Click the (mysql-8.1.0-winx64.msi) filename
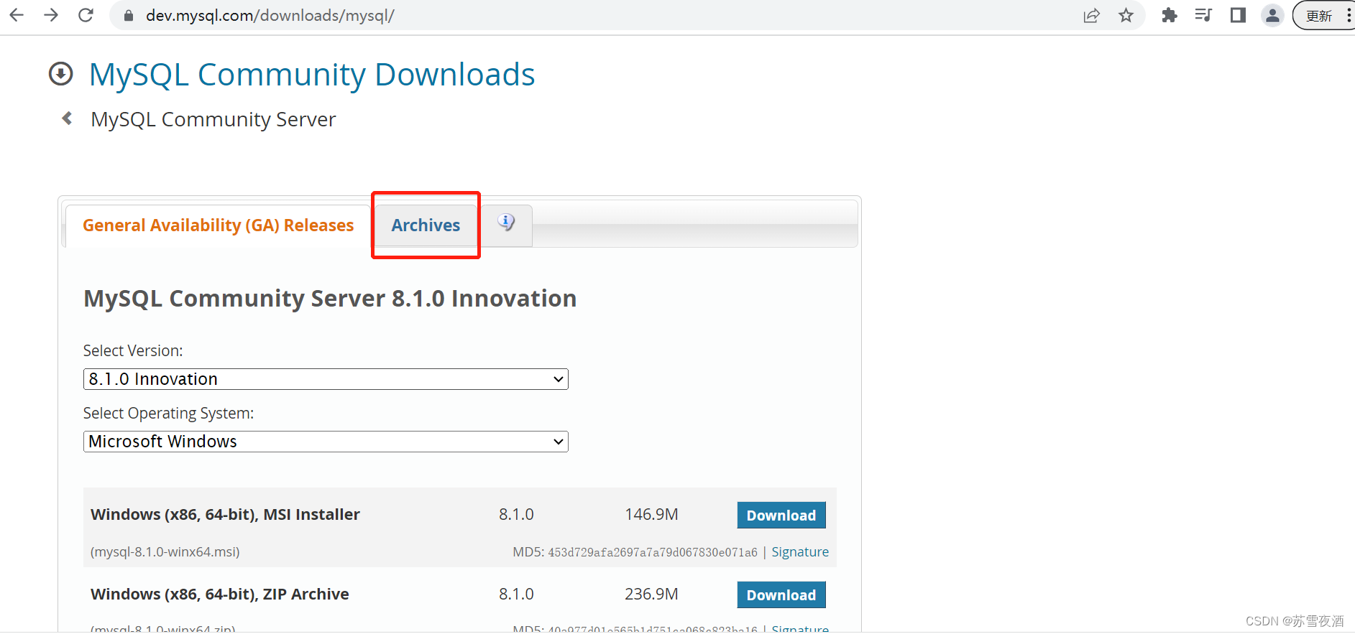The width and height of the screenshot is (1355, 634). coord(165,552)
